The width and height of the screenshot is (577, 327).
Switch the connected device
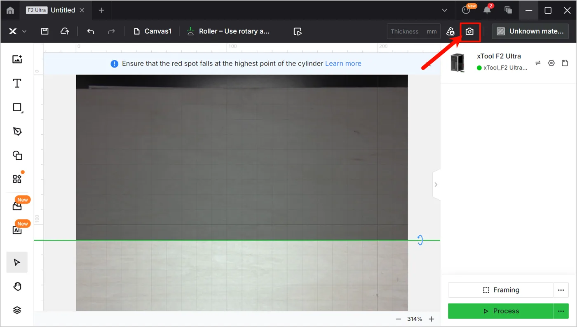(x=538, y=63)
